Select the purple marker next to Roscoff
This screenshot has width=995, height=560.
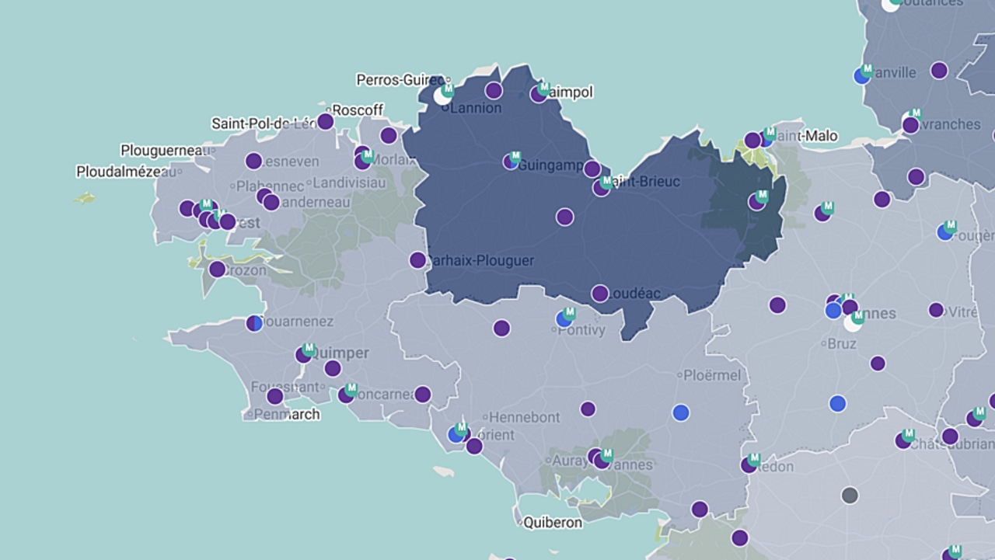coord(326,122)
